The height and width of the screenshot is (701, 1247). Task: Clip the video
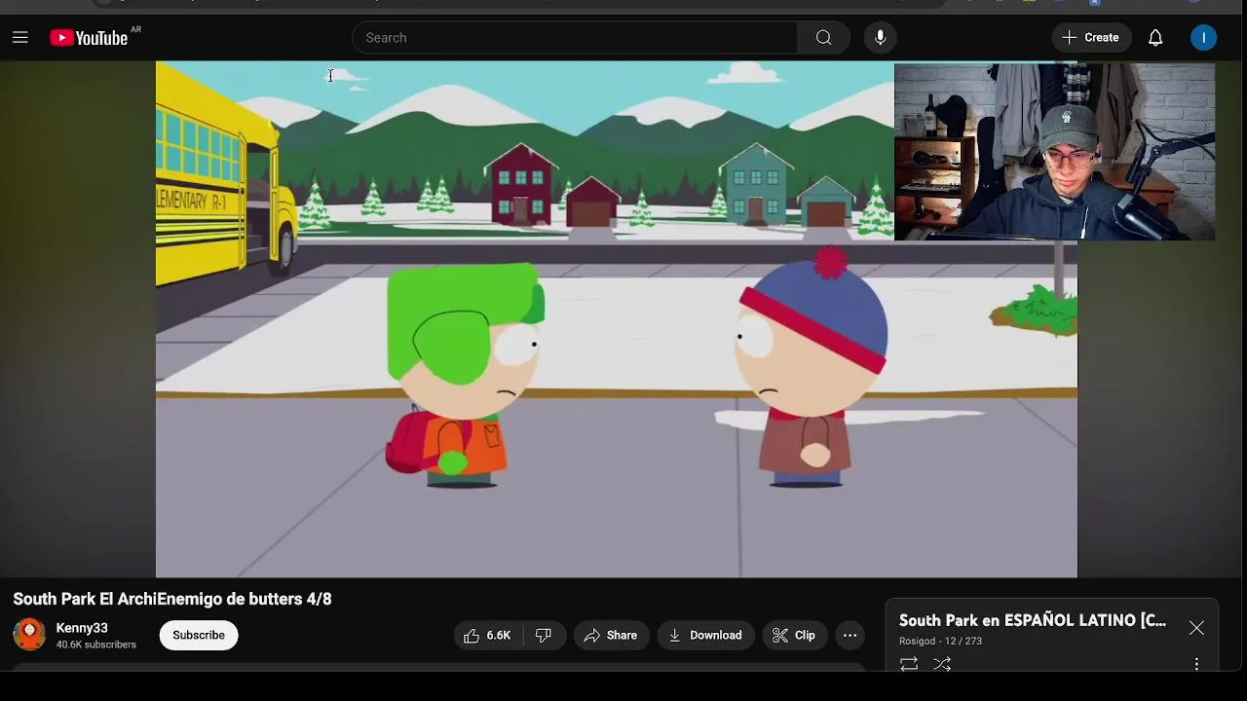pos(794,635)
